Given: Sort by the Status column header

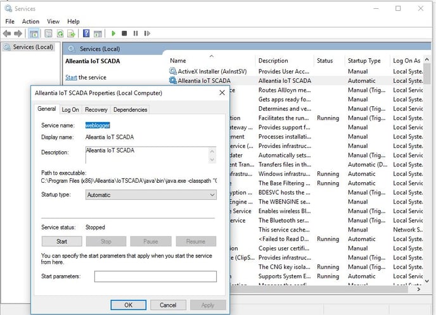Looking at the screenshot, I should pos(324,61).
